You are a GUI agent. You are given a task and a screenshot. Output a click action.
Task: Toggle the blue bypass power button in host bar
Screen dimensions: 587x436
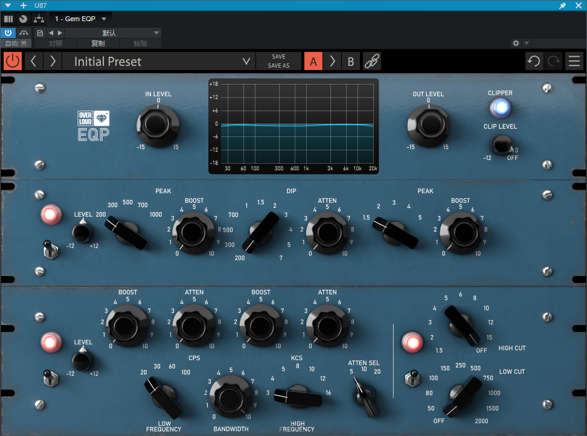(x=8, y=33)
